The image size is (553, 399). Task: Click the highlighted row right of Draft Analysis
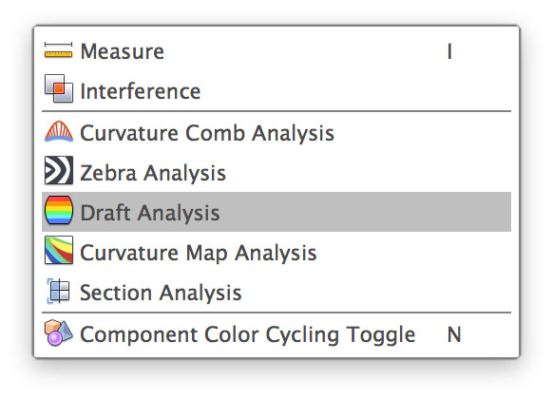click(x=365, y=212)
